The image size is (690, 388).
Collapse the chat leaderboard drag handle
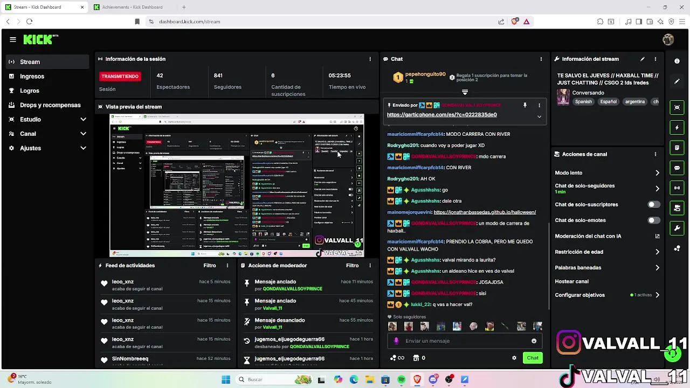coord(465,92)
